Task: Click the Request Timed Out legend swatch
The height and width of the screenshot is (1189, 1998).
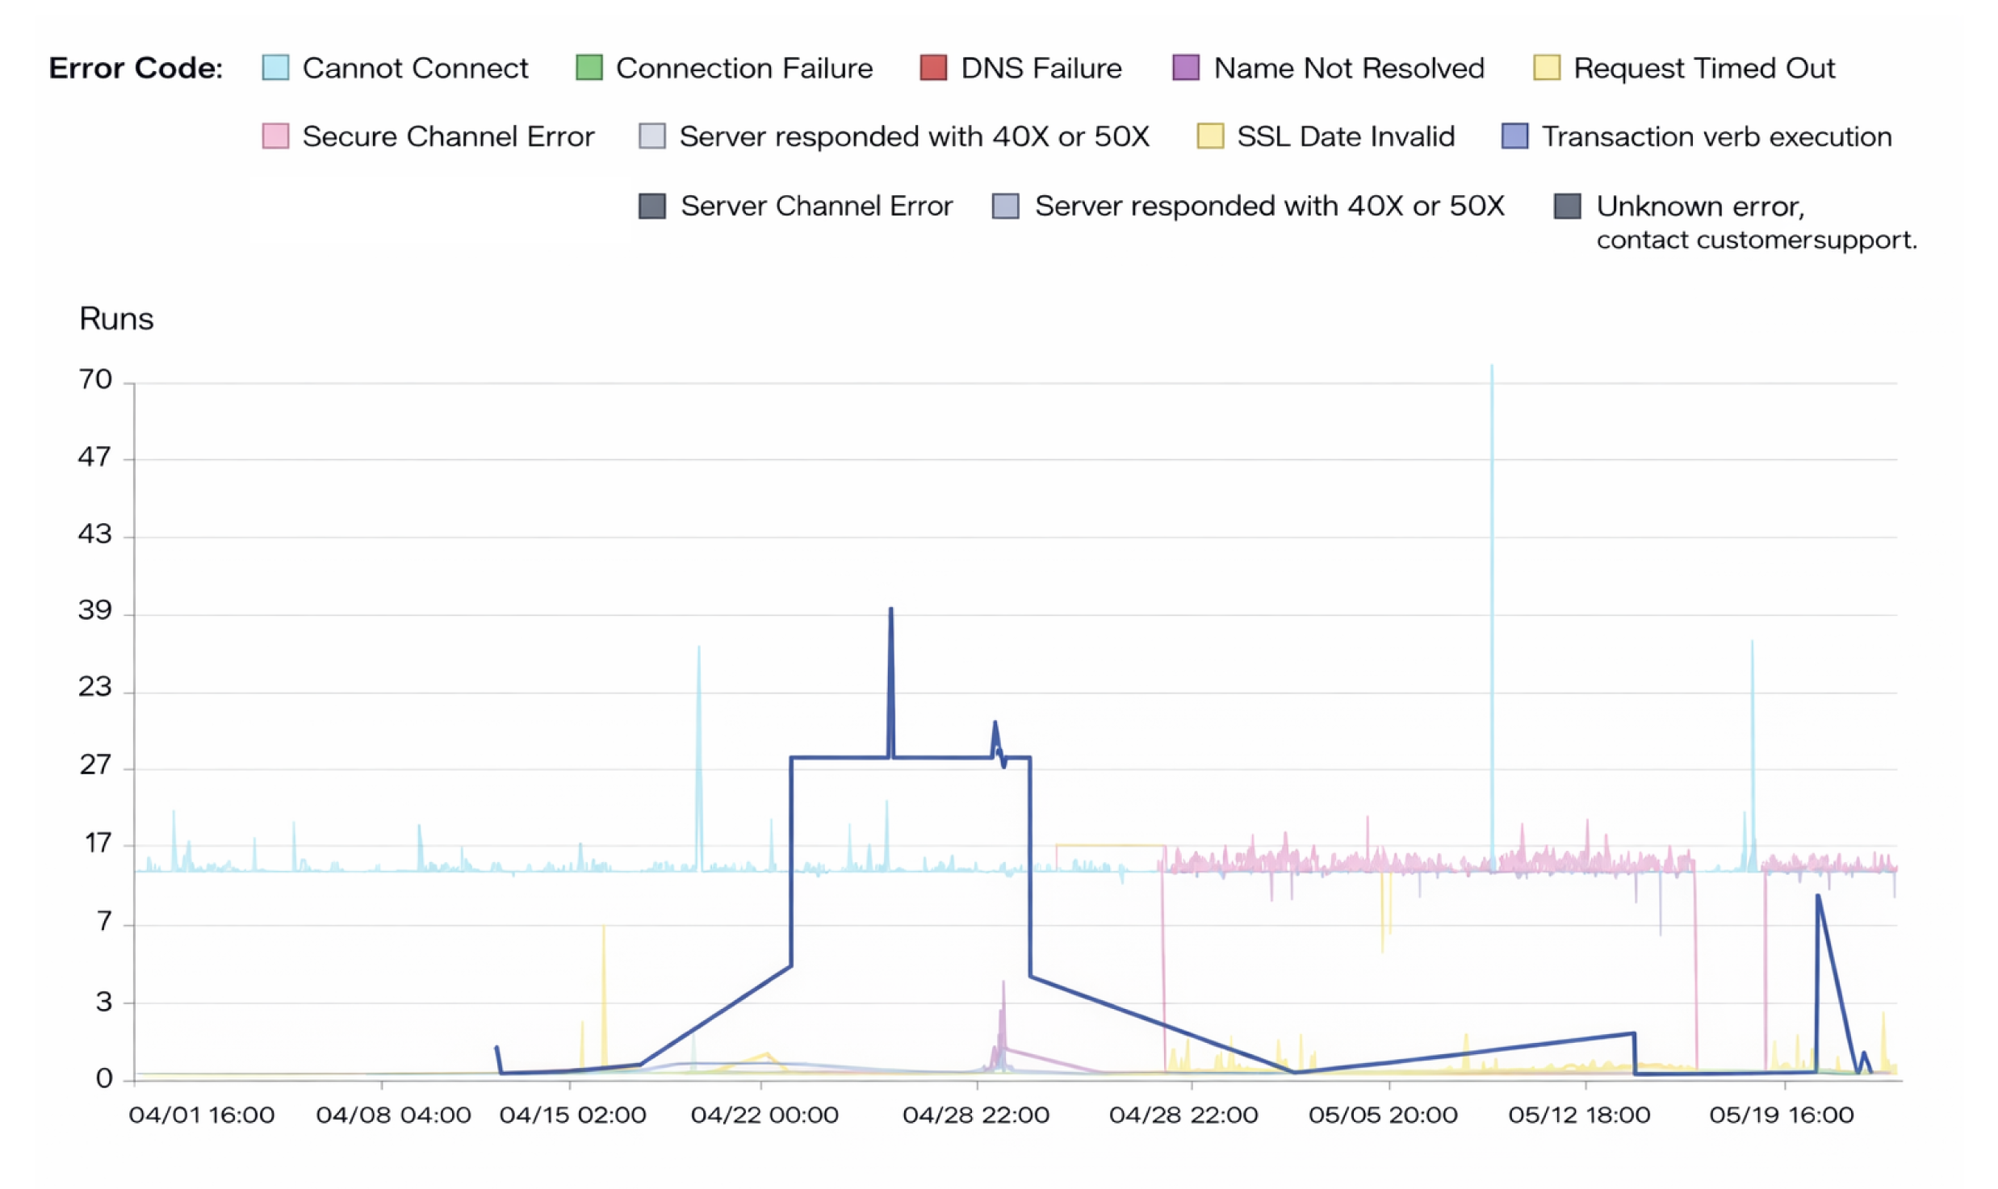Action: tap(1546, 68)
